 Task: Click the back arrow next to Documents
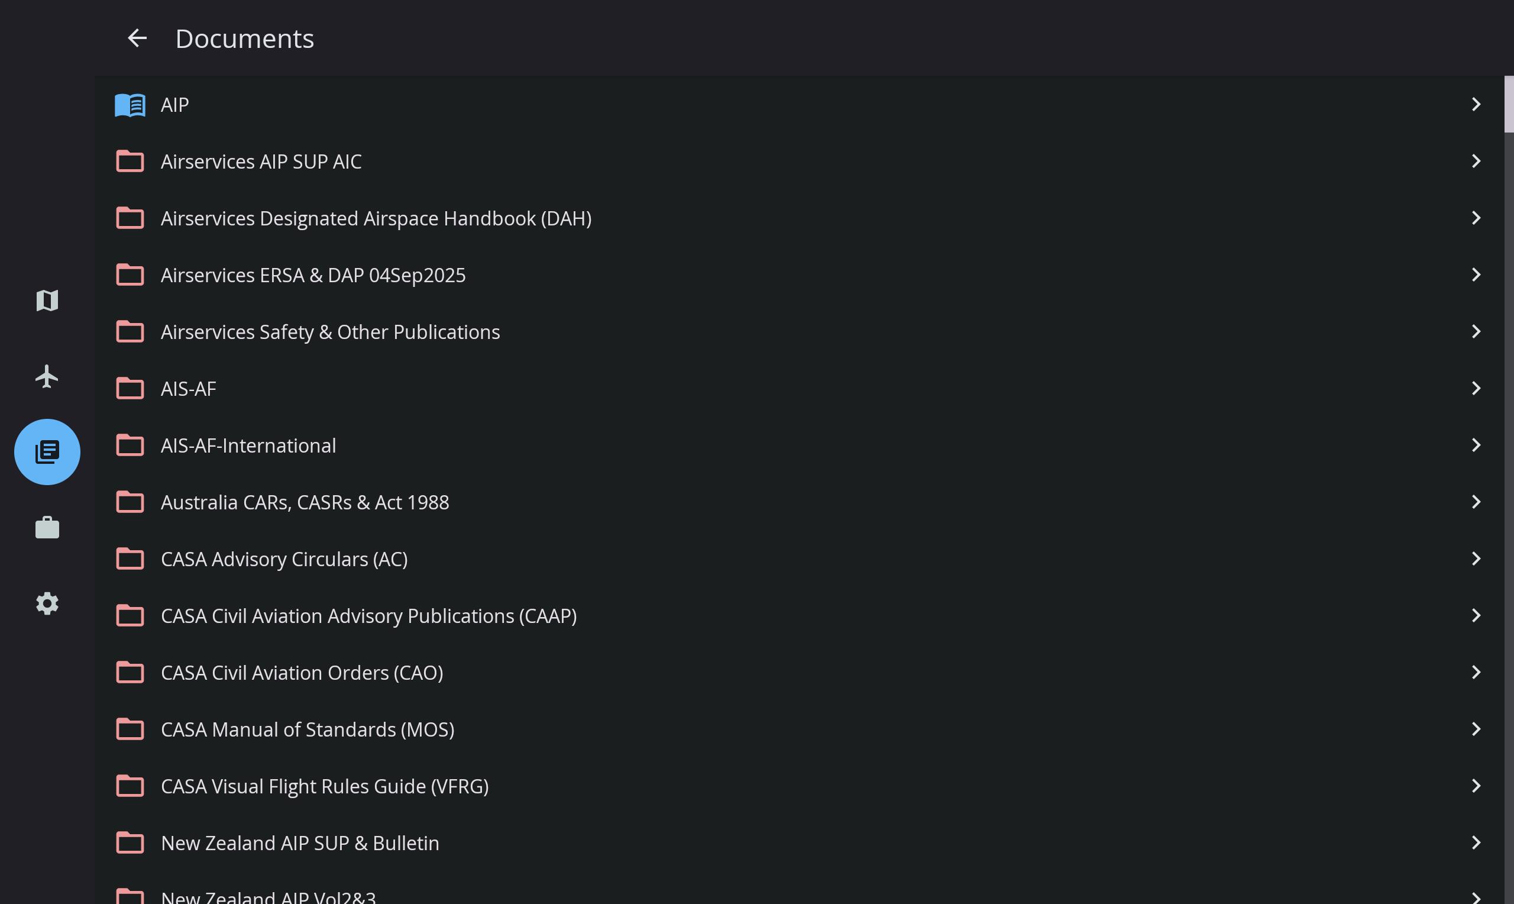[x=137, y=38]
